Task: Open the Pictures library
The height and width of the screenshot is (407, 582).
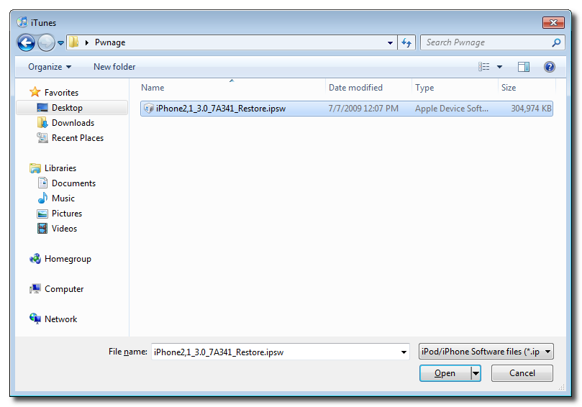Action: (x=67, y=214)
